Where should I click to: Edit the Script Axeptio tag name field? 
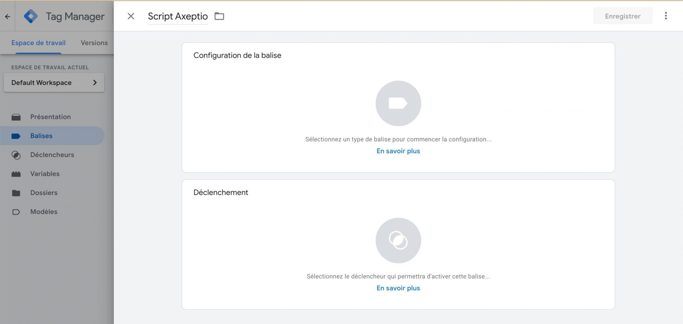click(x=178, y=16)
